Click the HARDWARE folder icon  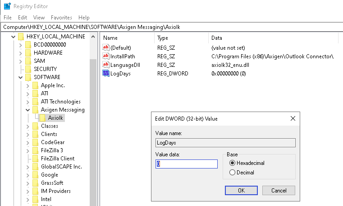(28, 53)
